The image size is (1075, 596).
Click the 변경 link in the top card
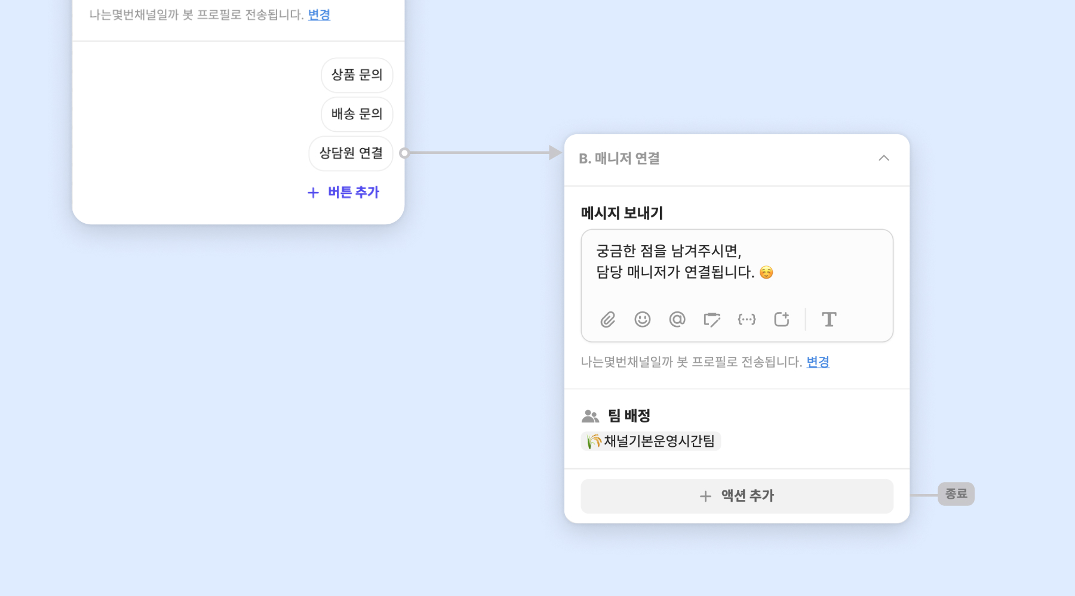[x=319, y=15]
